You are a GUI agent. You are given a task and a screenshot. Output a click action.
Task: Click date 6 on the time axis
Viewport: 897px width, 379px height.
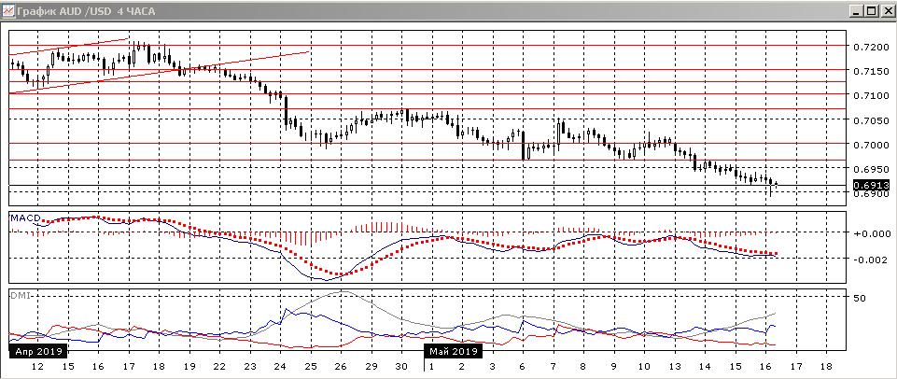(523, 367)
